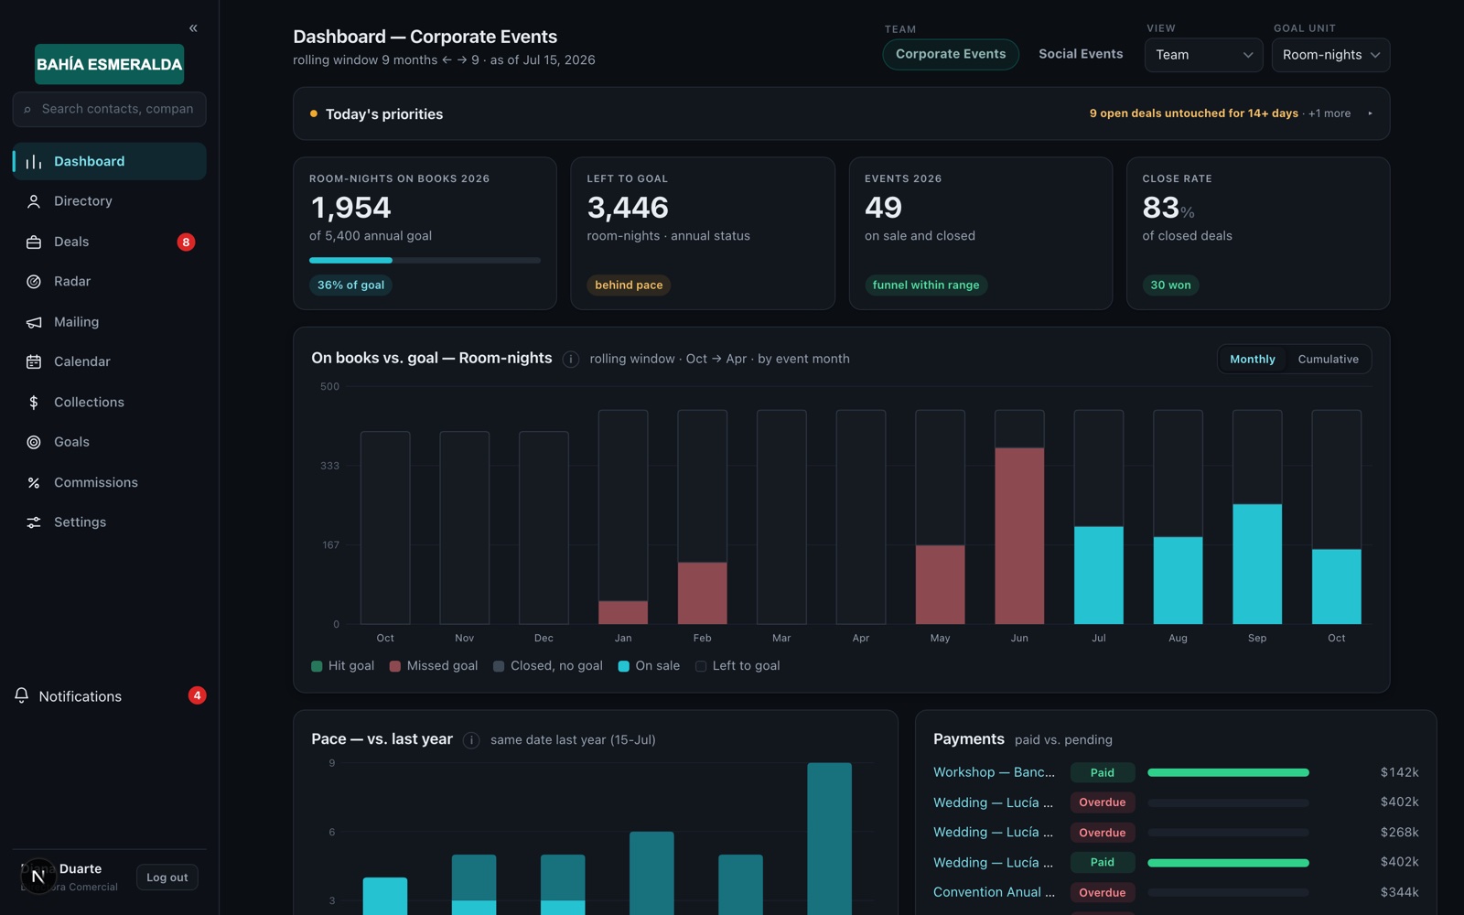
Task: Click the Radar icon in sidebar
Action: tap(34, 282)
